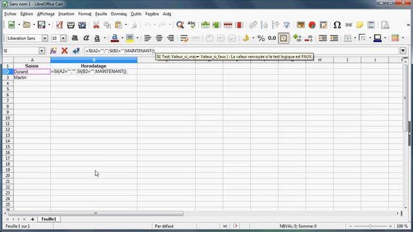Click the horizontal scrollbar thumb
413x232 pixels.
click(x=96, y=213)
